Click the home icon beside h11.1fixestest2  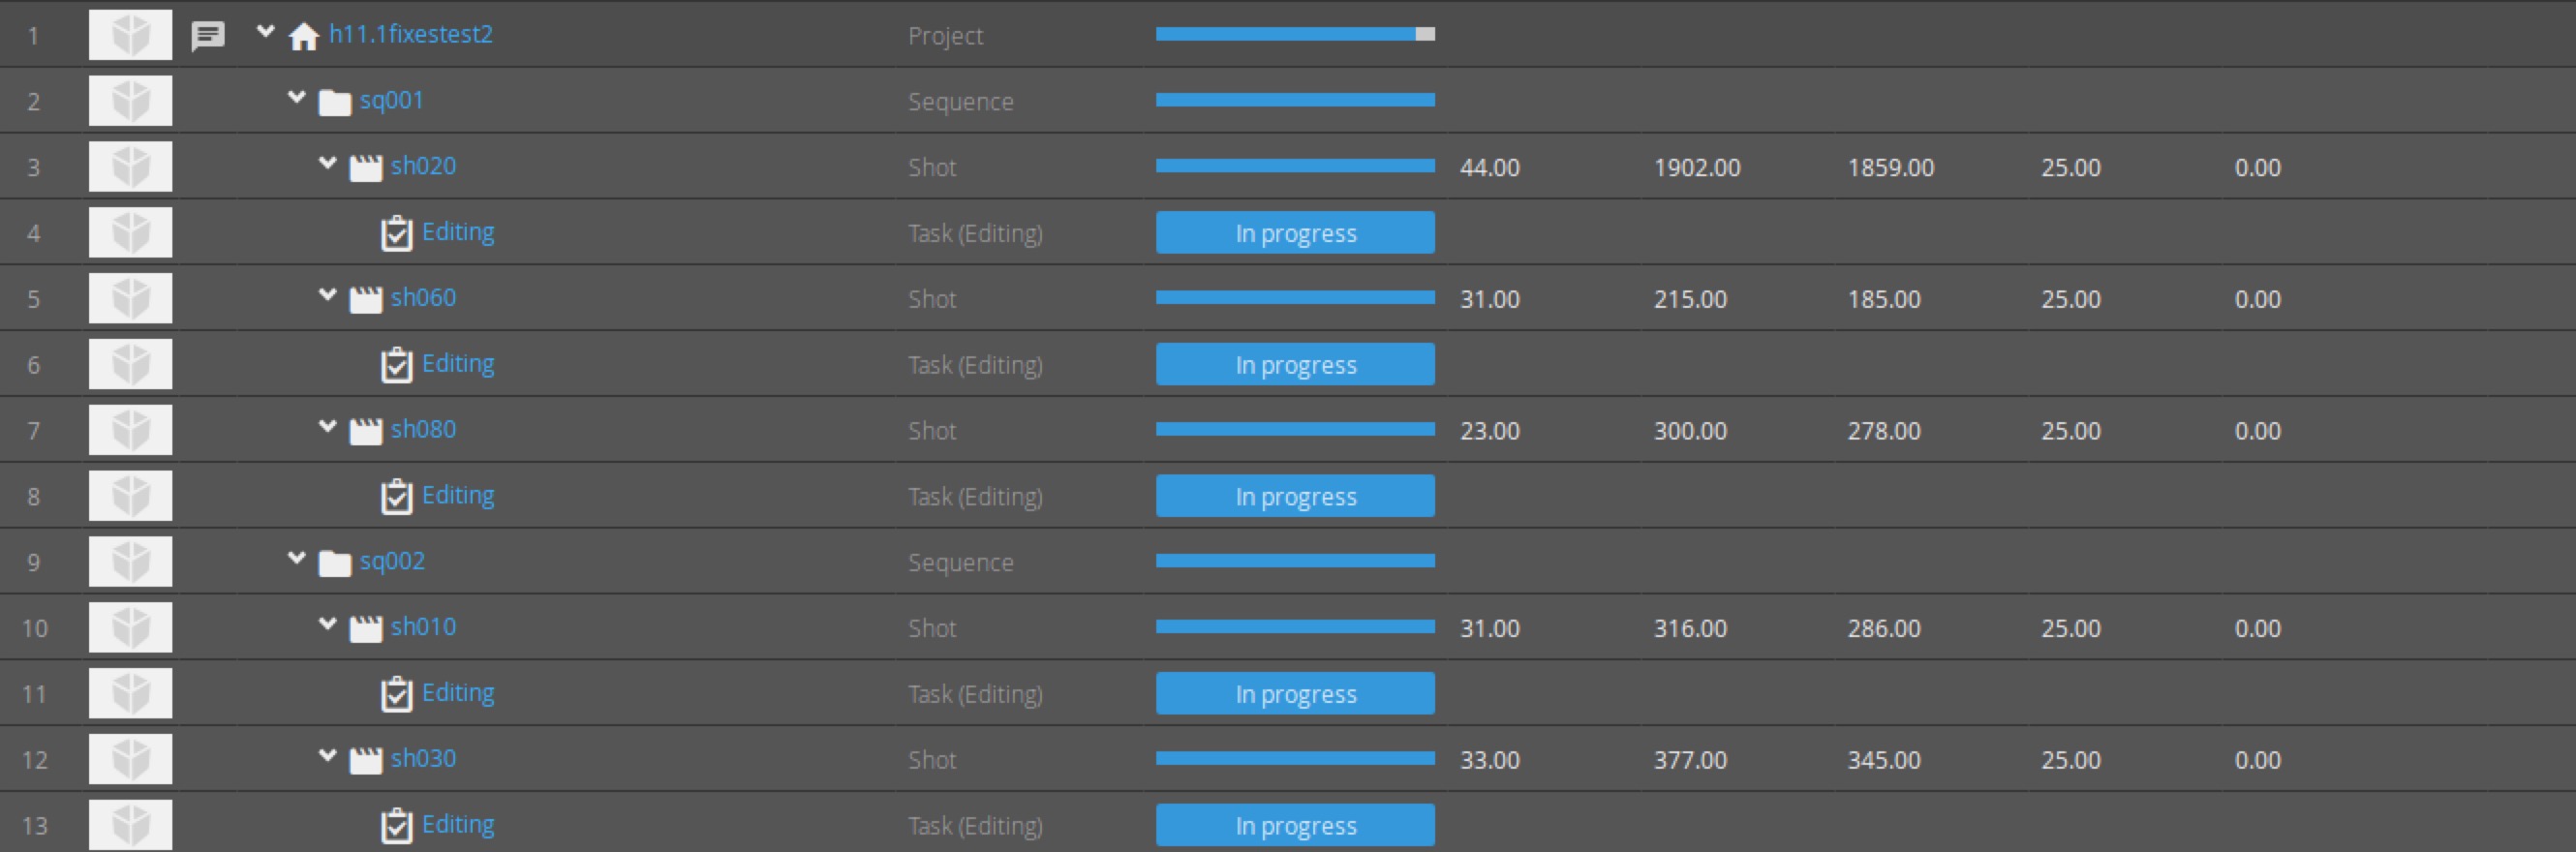303,37
